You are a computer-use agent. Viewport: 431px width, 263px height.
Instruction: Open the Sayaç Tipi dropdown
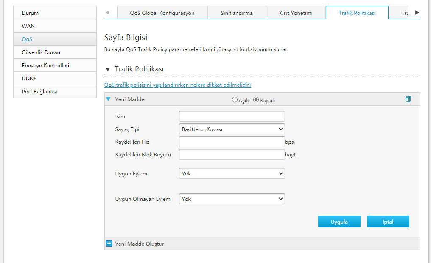click(232, 129)
